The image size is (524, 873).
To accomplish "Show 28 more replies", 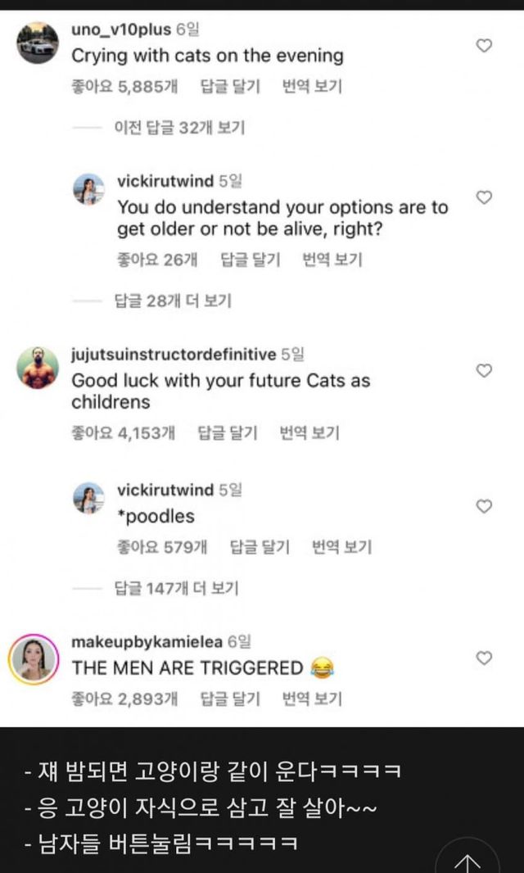I will 172,301.
